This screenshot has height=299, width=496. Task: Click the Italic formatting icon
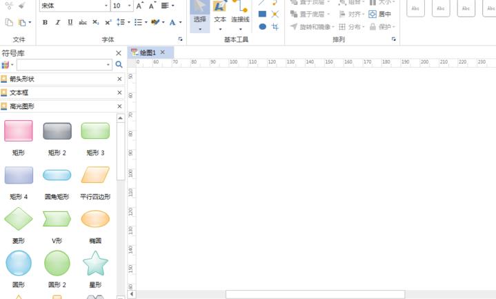[x=57, y=23]
